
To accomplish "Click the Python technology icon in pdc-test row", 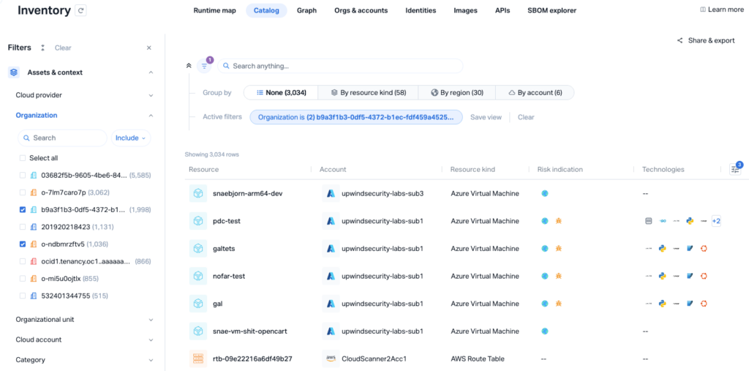I will 689,221.
